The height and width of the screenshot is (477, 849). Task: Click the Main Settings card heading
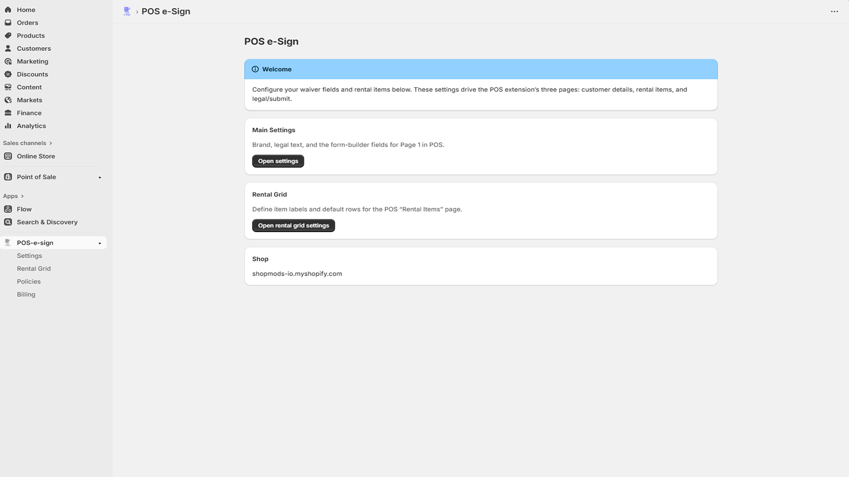(274, 130)
